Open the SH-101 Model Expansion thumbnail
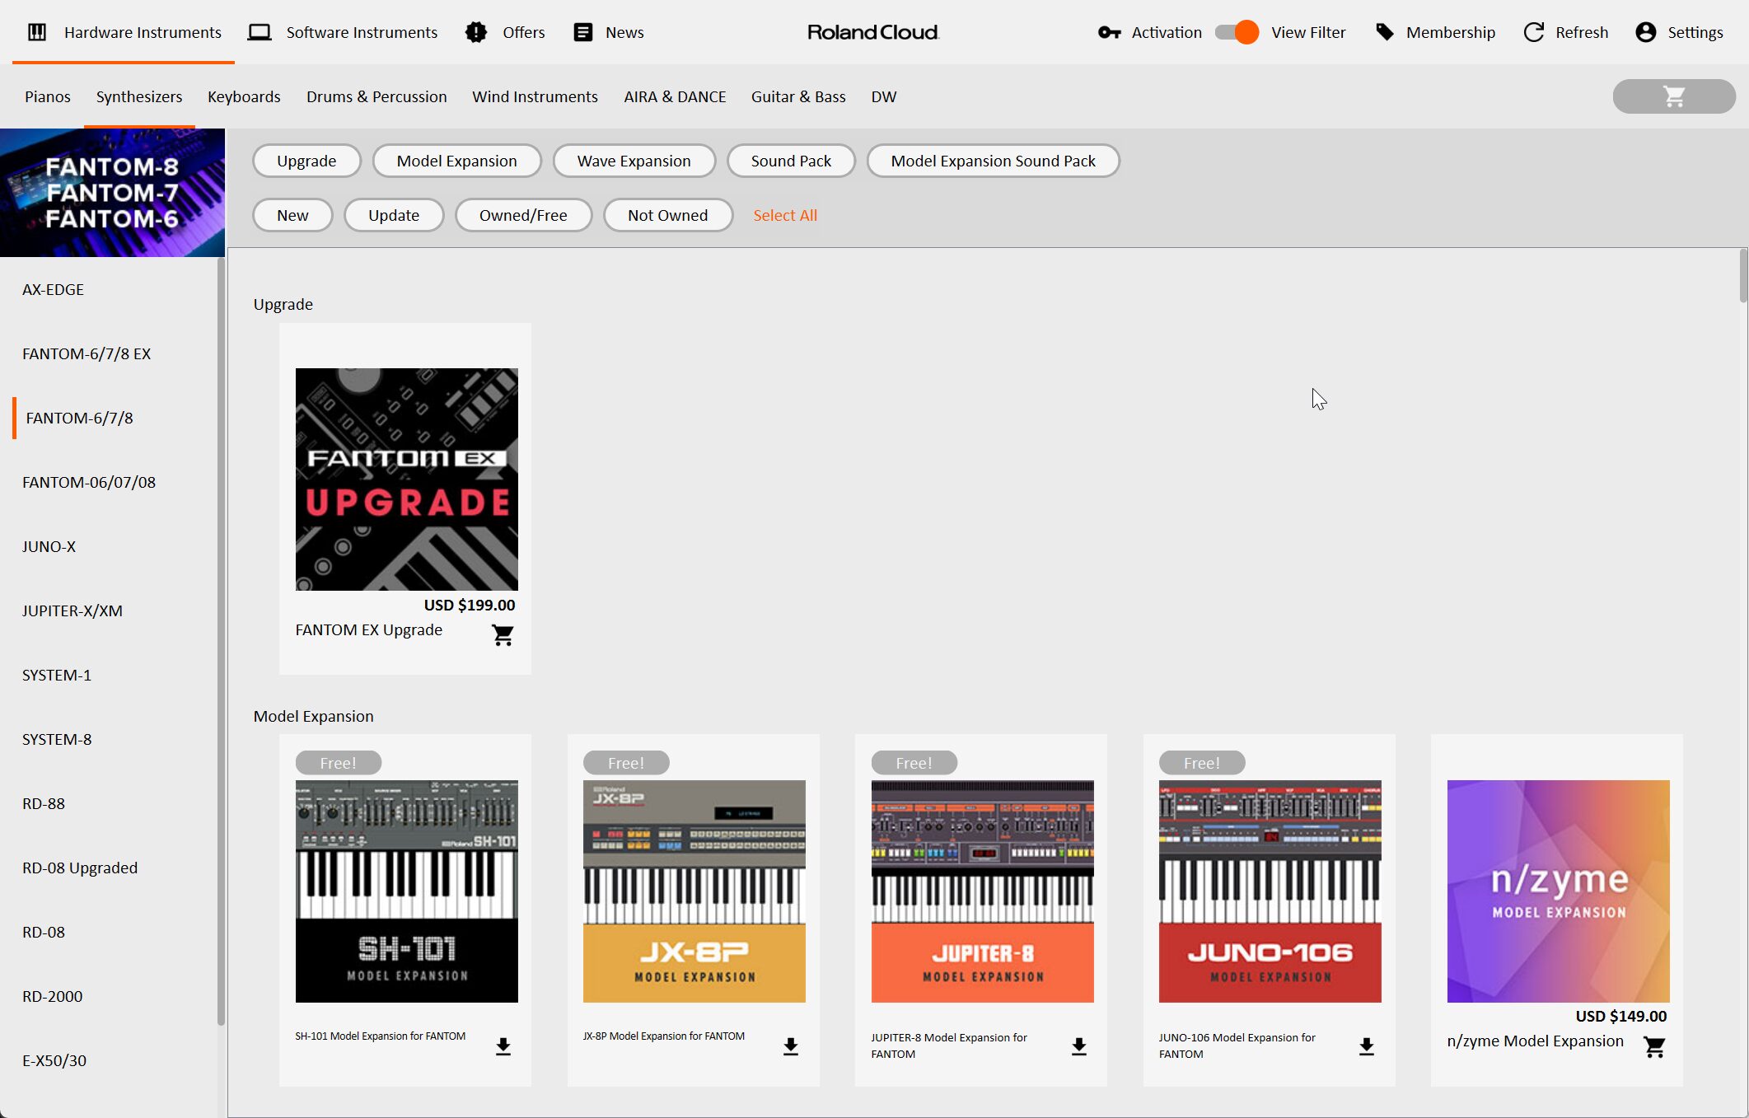This screenshot has width=1749, height=1118. click(x=407, y=891)
